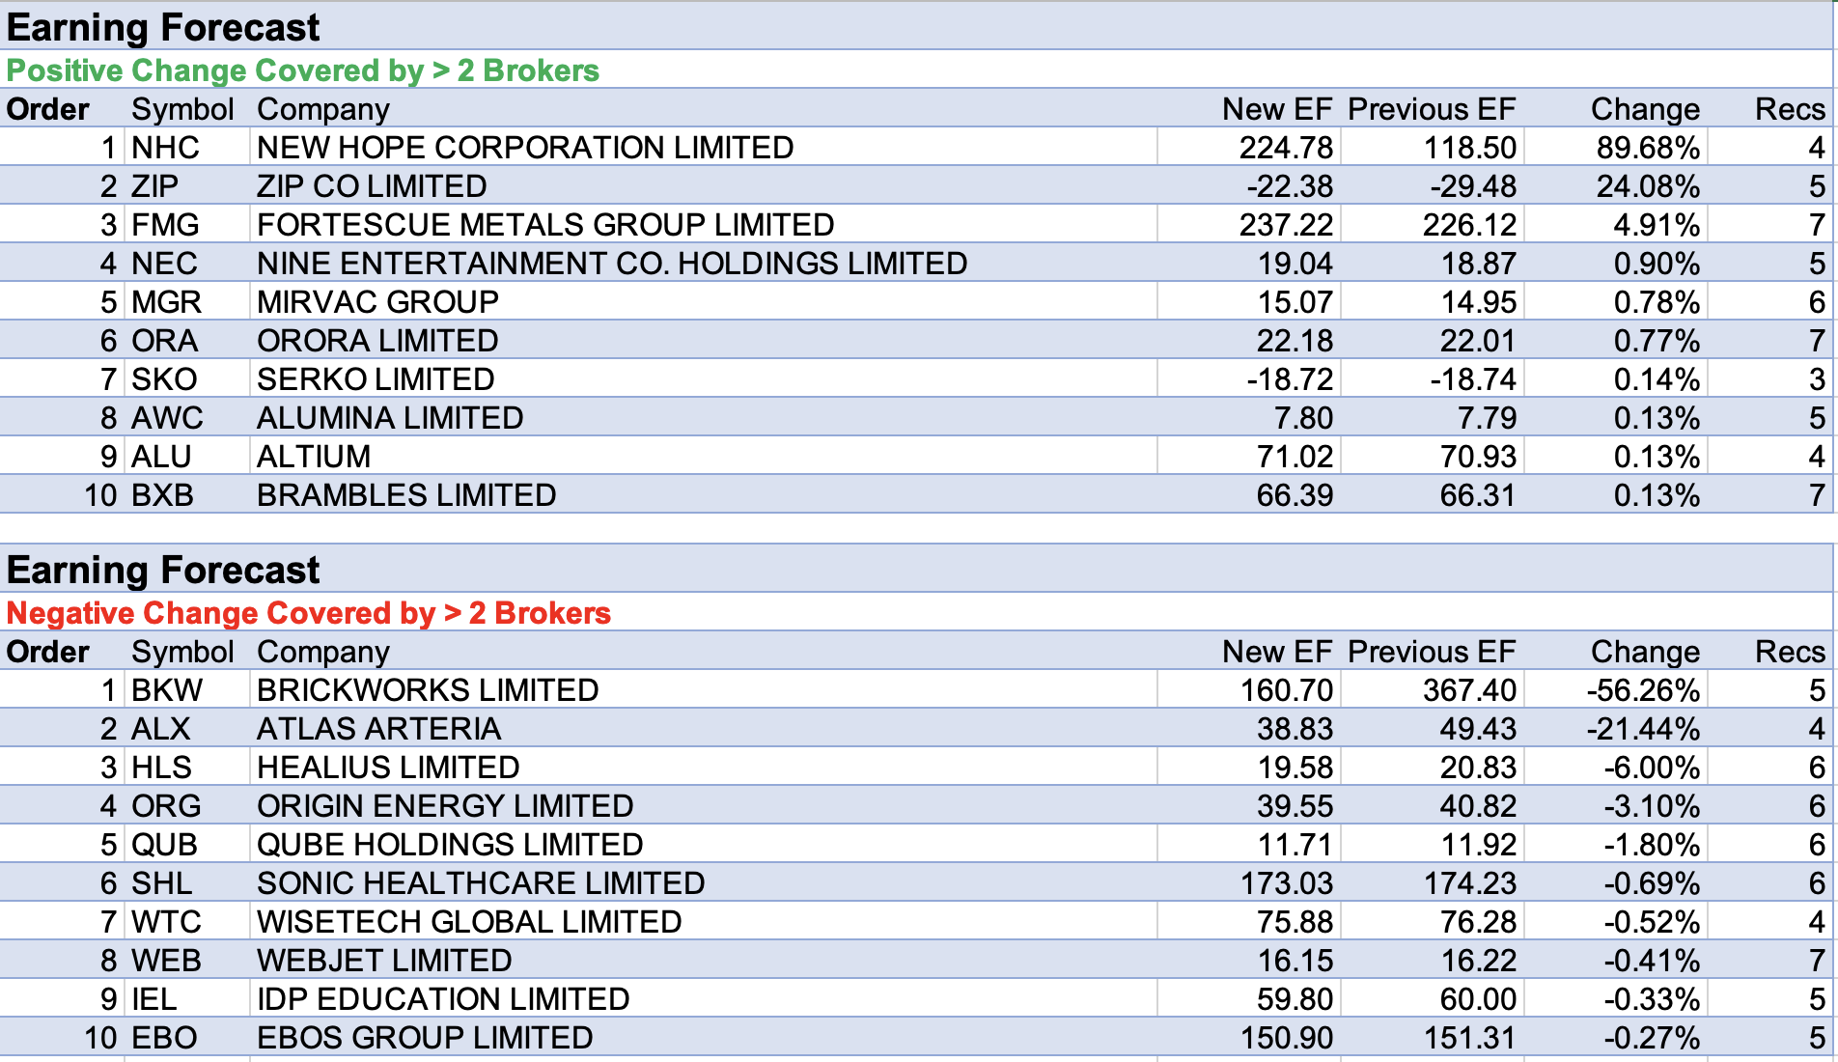Select the BRAMBLES LIMITED company cell
Viewport: 1838px width, 1062px height.
406,495
